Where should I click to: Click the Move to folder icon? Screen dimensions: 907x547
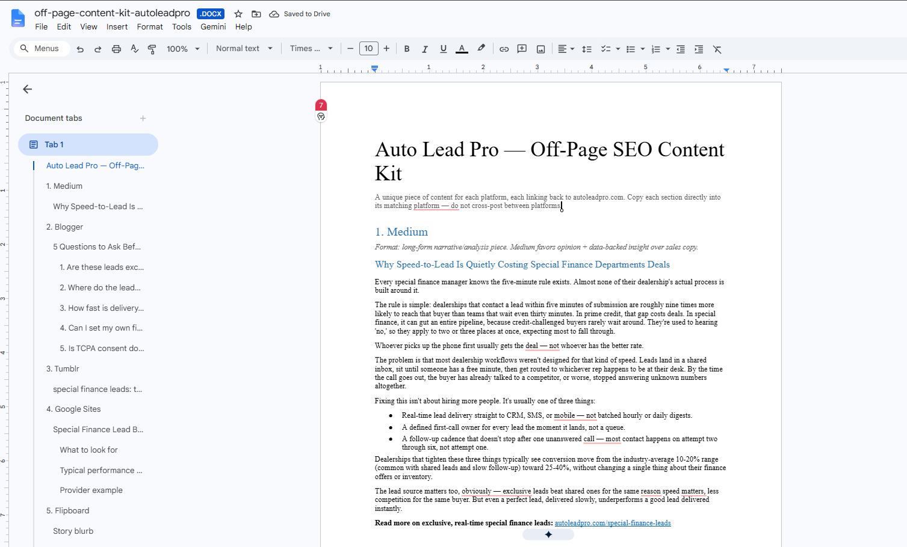(x=256, y=14)
